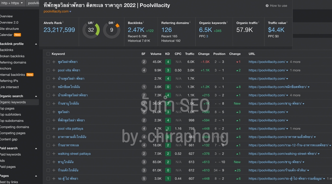Add keyword หมึกช็อตใกล้ฉัน with plus icon
The height and width of the screenshot is (184, 332).
tap(54, 87)
